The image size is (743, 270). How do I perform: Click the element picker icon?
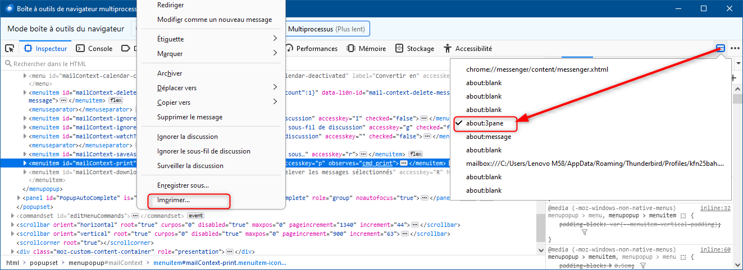pos(10,49)
